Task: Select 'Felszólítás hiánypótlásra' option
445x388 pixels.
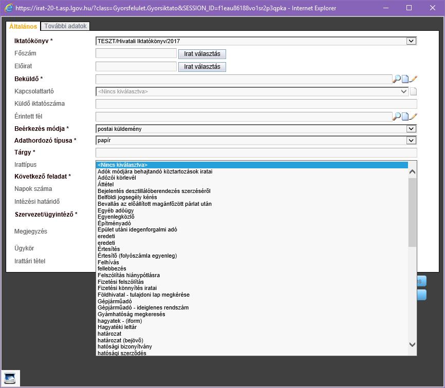Action: [x=252, y=275]
